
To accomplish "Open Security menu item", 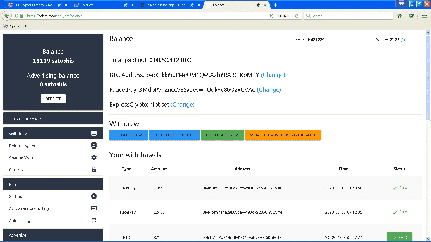I will tap(53, 170).
